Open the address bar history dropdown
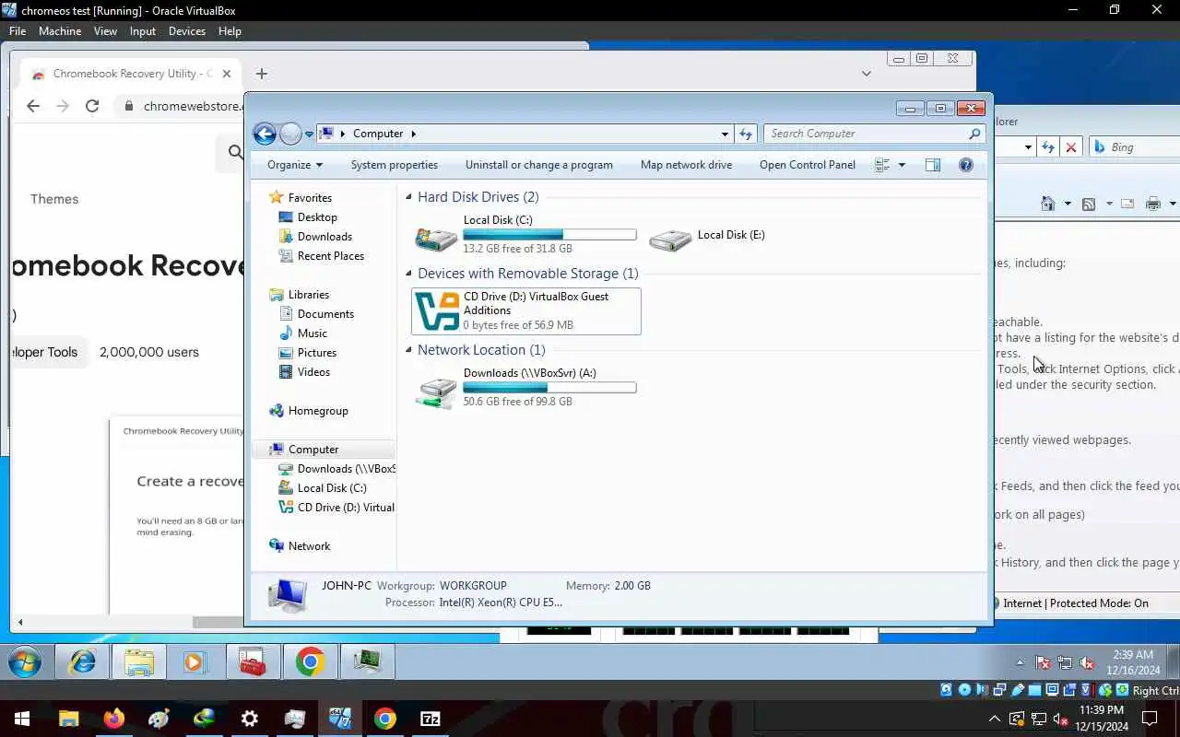1180x737 pixels. coord(725,134)
